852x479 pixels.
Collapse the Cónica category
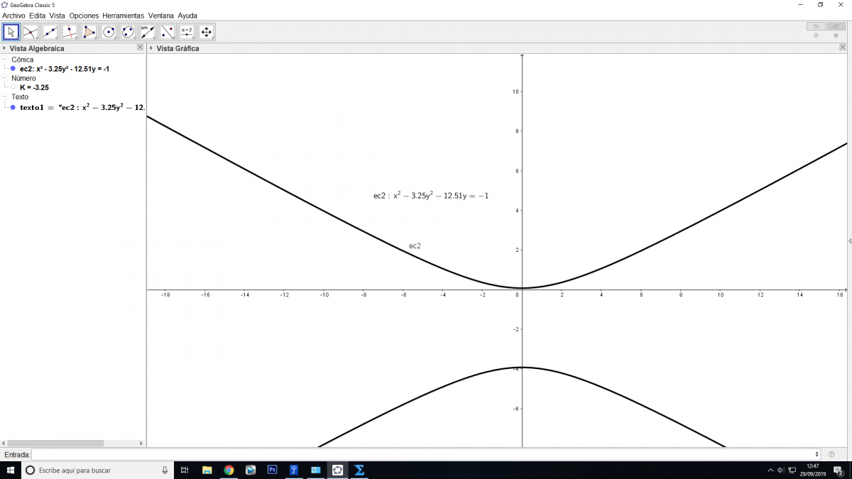coord(4,60)
